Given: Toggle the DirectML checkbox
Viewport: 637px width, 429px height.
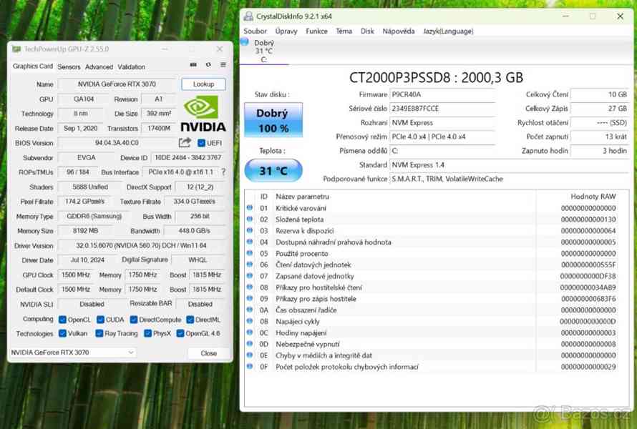Looking at the screenshot, I should click(190, 320).
